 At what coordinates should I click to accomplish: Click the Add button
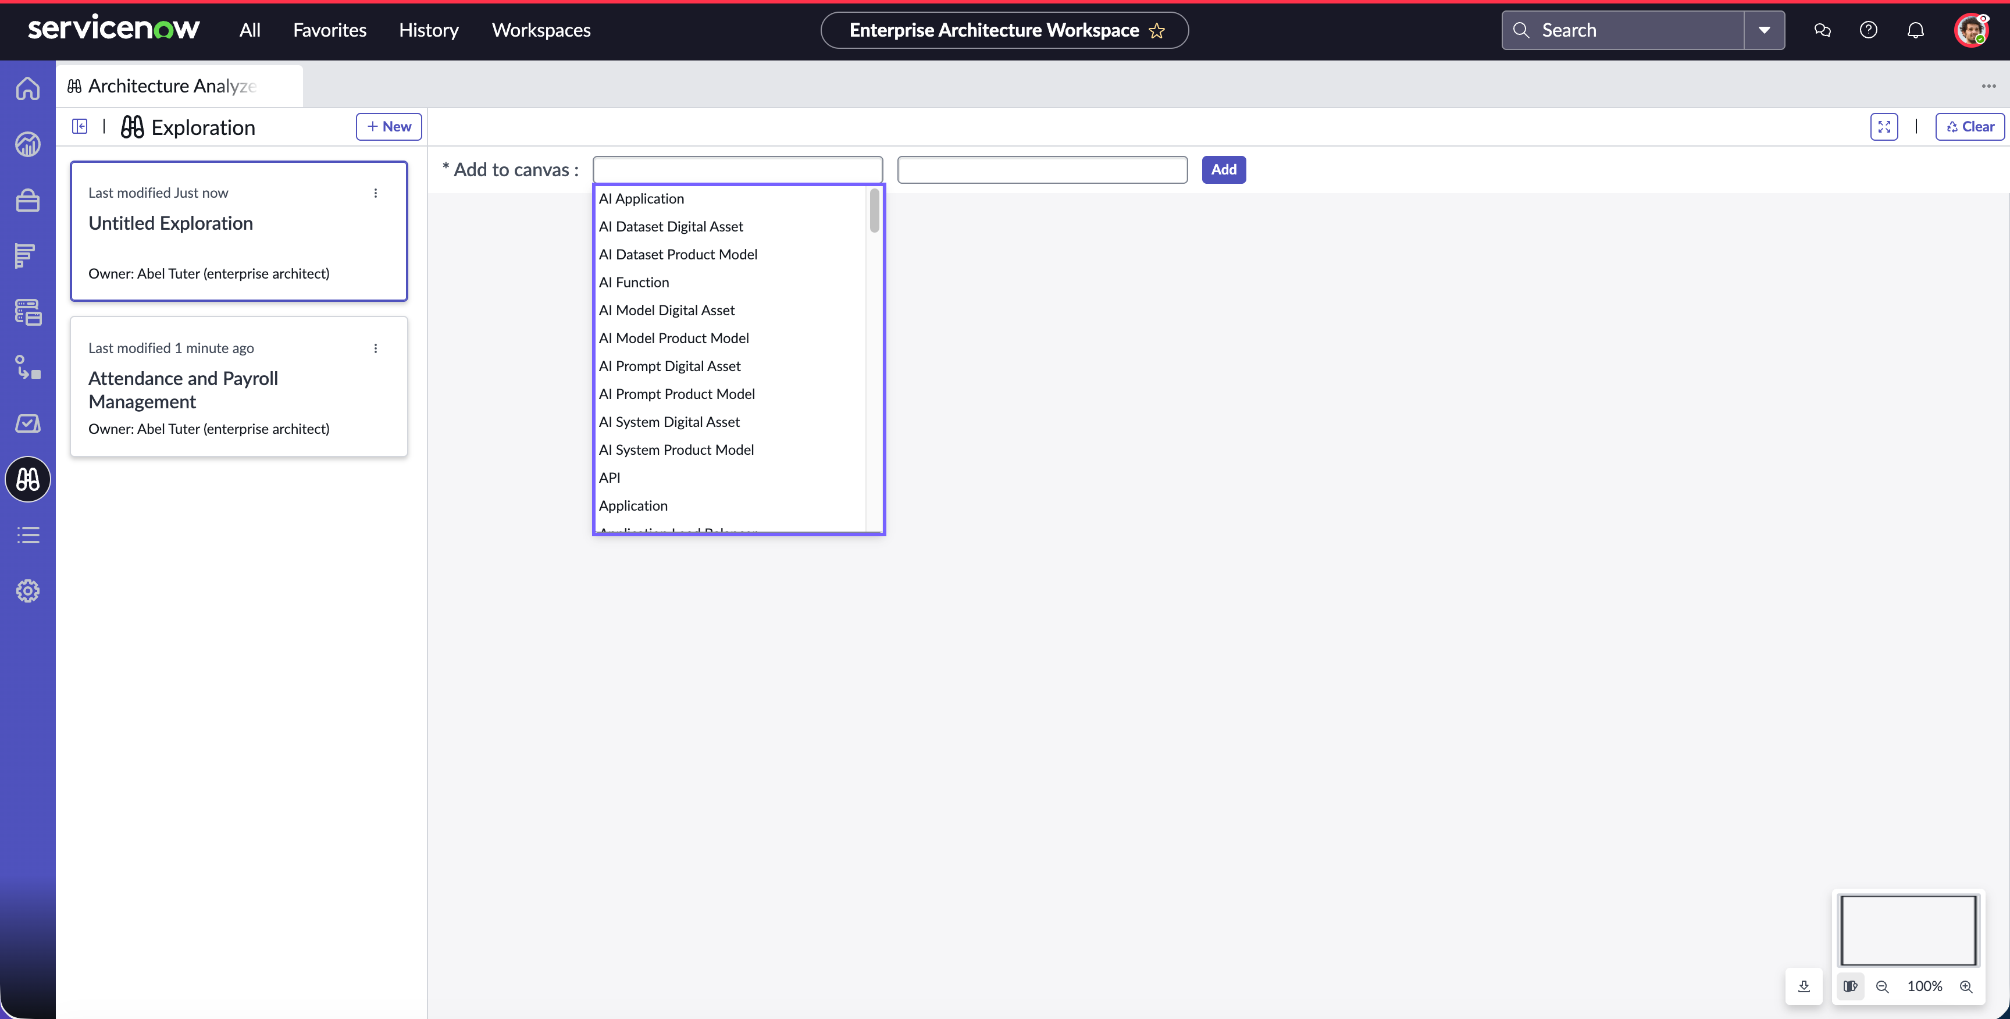point(1224,169)
